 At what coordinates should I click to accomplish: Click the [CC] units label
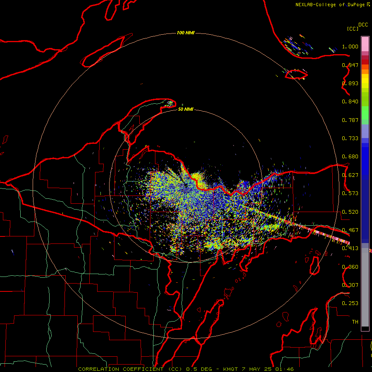pos(353,29)
